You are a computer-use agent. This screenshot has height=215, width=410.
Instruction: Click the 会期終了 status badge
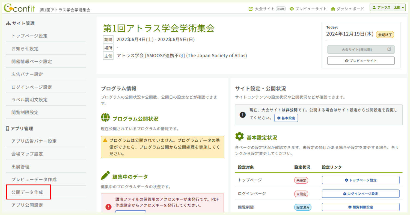(x=385, y=34)
